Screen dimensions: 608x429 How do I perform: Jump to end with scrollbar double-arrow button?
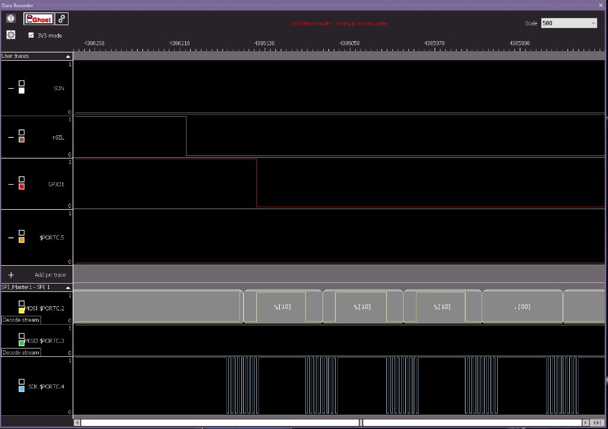597,422
